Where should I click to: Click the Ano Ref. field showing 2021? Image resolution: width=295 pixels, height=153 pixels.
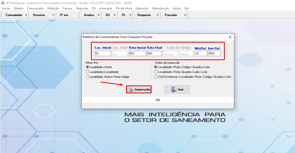214,54
